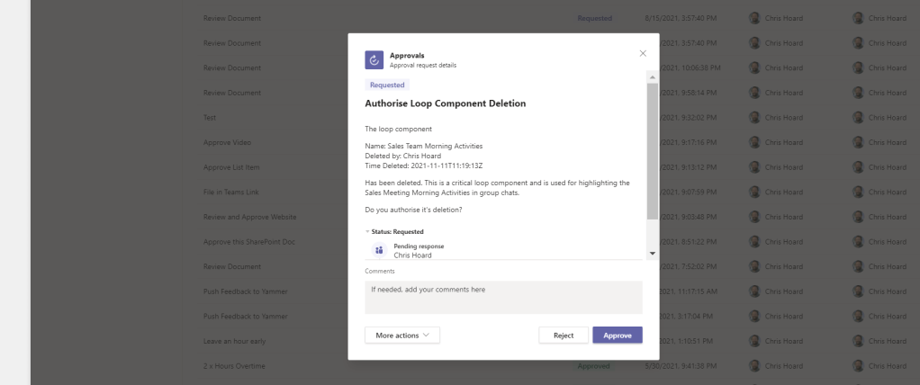The height and width of the screenshot is (385, 920).
Task: Reject the approval request
Action: tap(564, 335)
